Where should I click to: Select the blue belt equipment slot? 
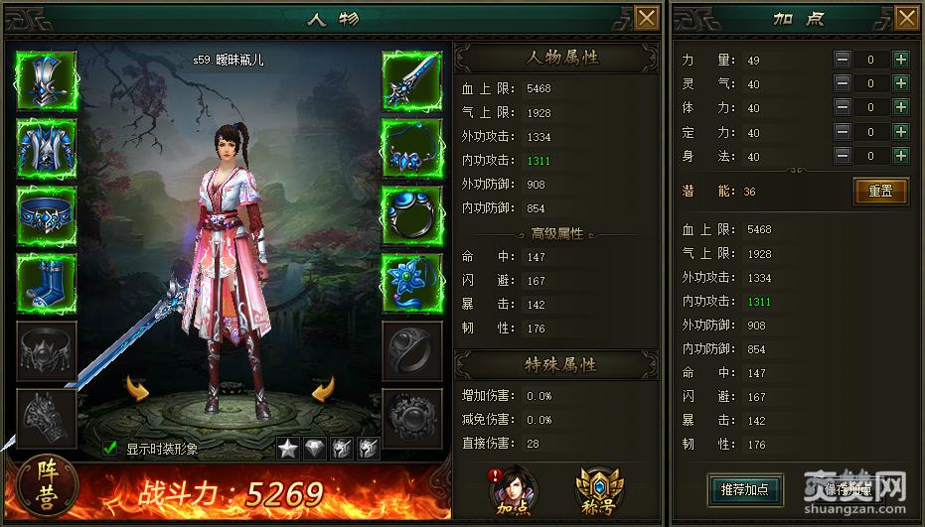(x=47, y=216)
